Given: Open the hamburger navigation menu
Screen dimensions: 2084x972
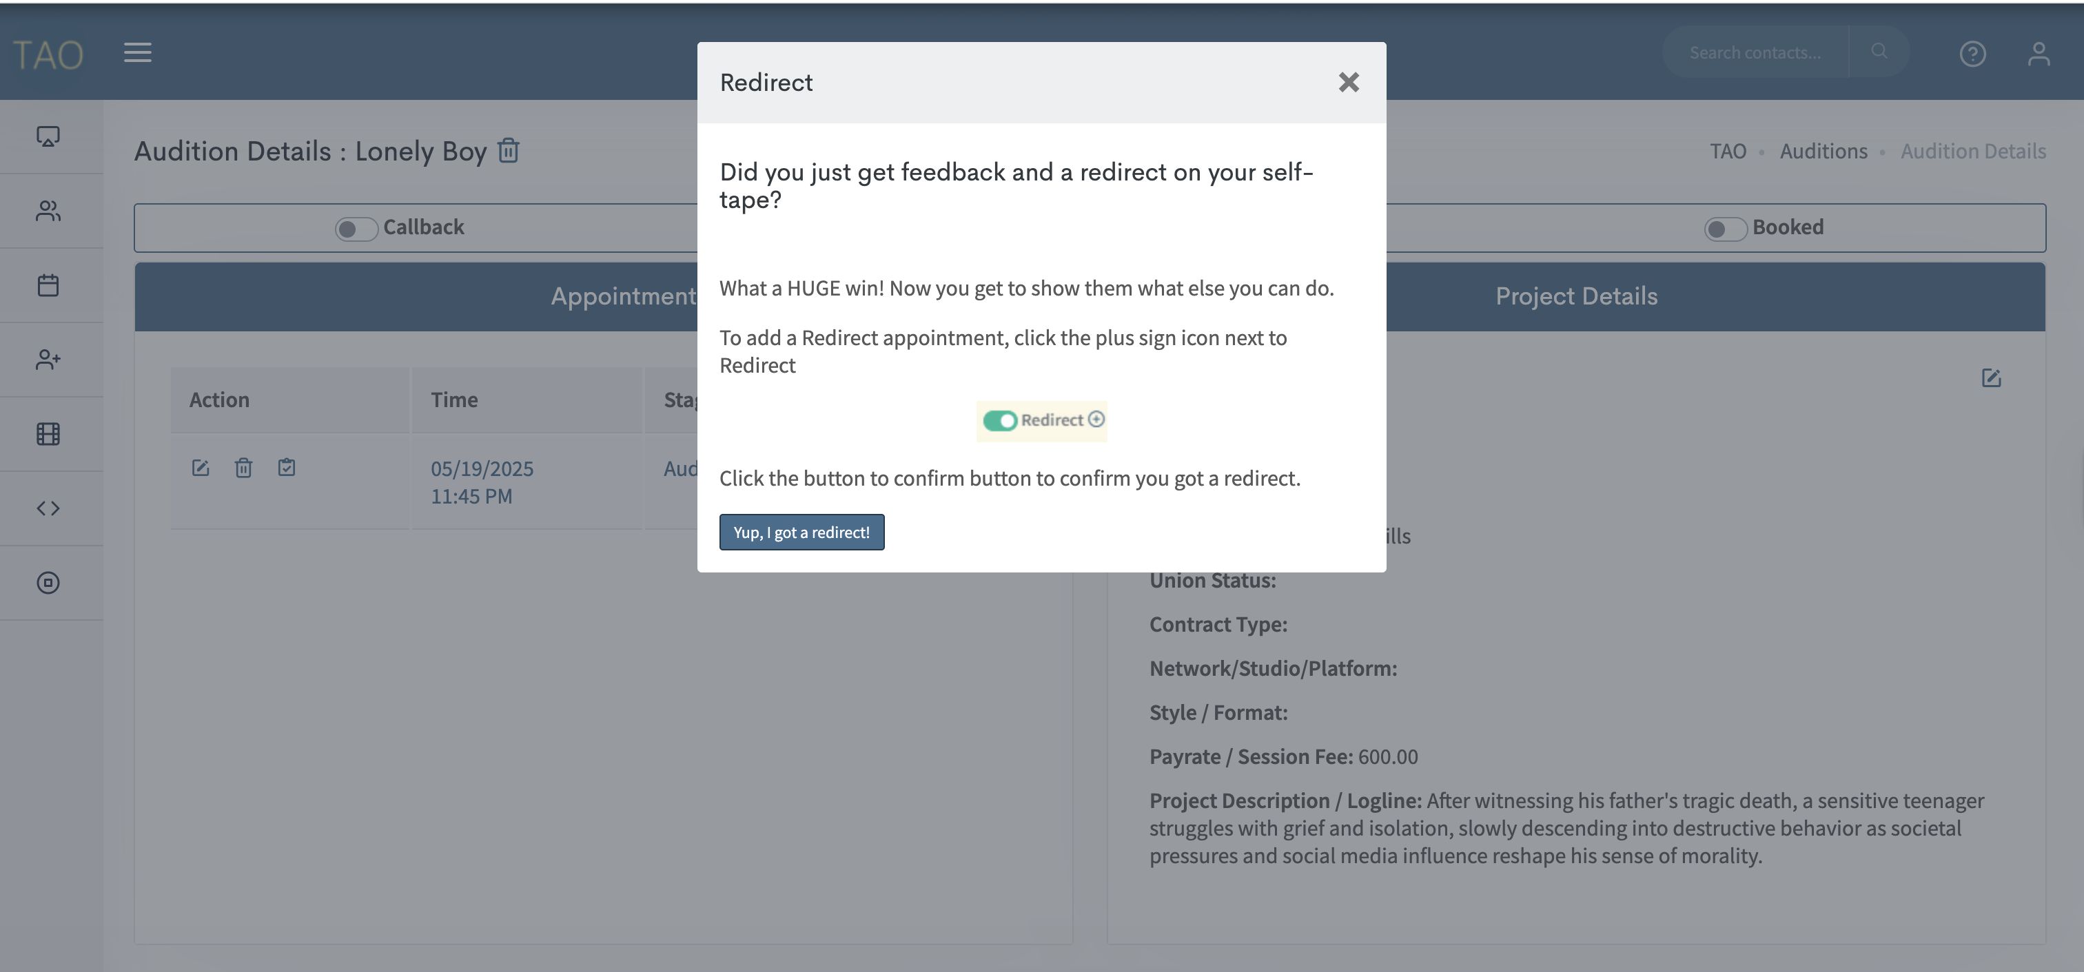Looking at the screenshot, I should [138, 53].
